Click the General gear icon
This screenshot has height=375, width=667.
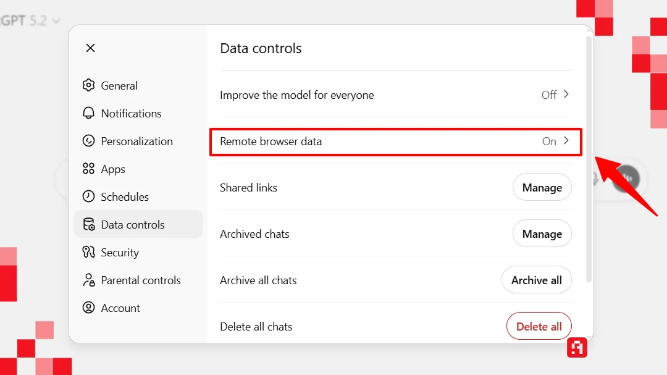coord(89,85)
